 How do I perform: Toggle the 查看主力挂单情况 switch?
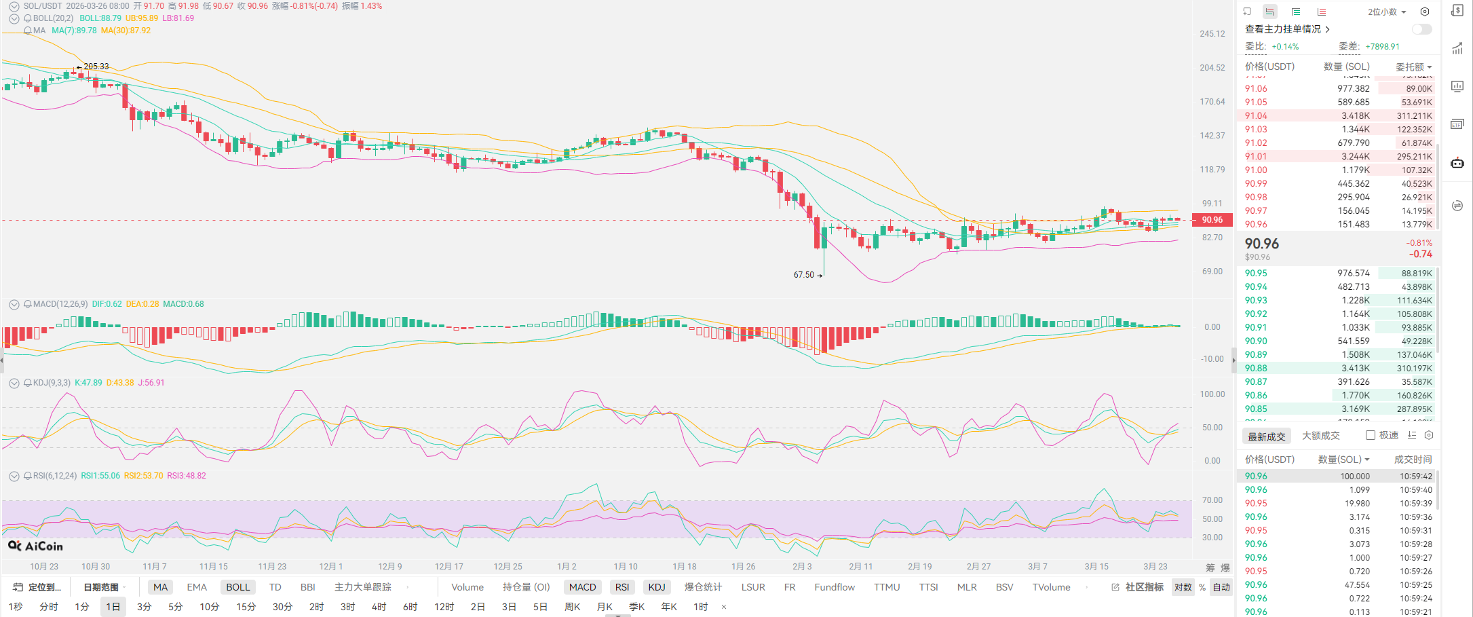tap(1421, 29)
